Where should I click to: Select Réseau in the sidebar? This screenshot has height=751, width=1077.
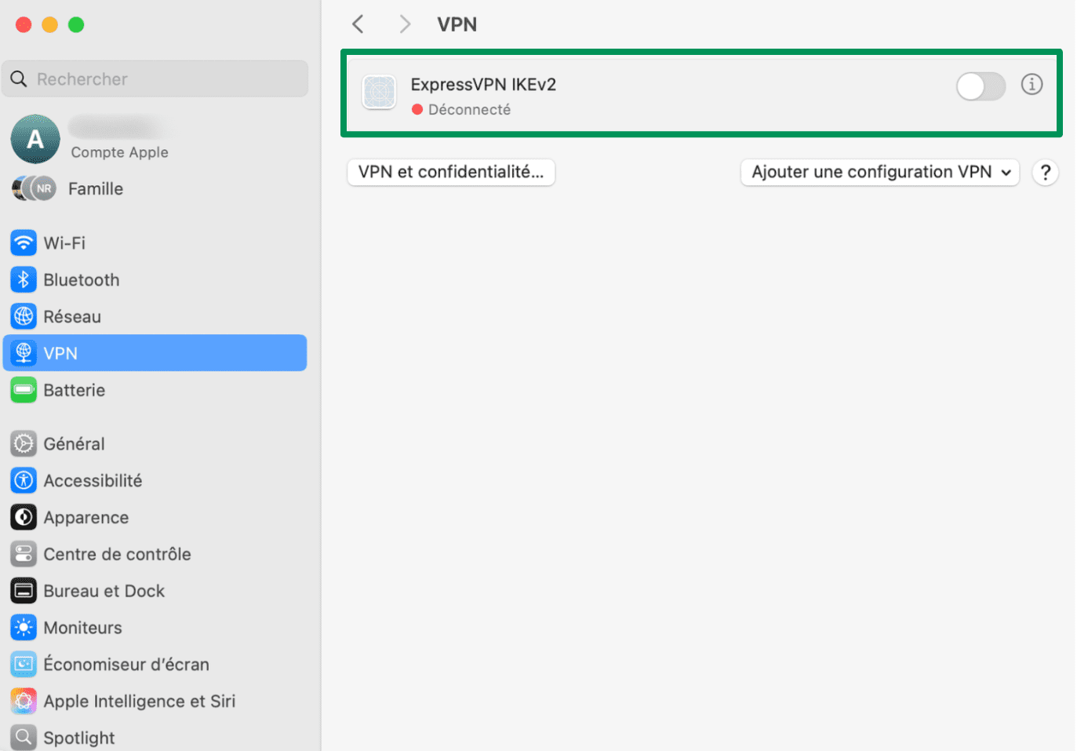(x=73, y=316)
